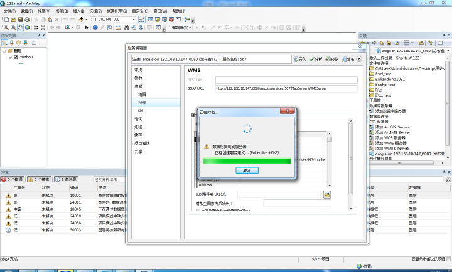Open the File (F) menu
Image resolution: width=452 pixels, height=272 pixels.
(9, 11)
